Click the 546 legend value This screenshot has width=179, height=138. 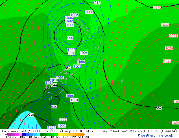point(51,137)
